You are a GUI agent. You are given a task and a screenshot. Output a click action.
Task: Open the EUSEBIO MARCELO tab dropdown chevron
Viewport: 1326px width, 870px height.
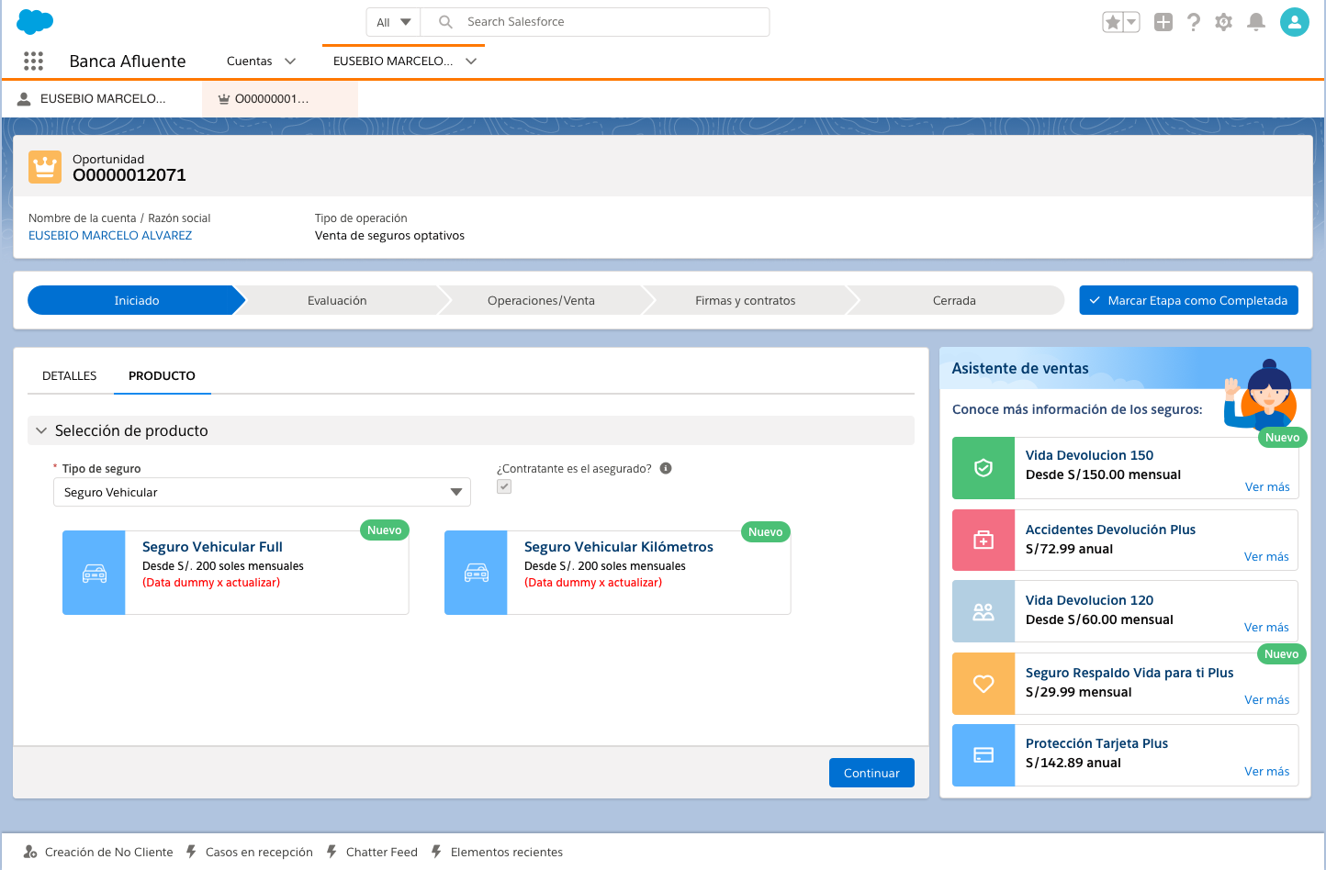pyautogui.click(x=471, y=61)
